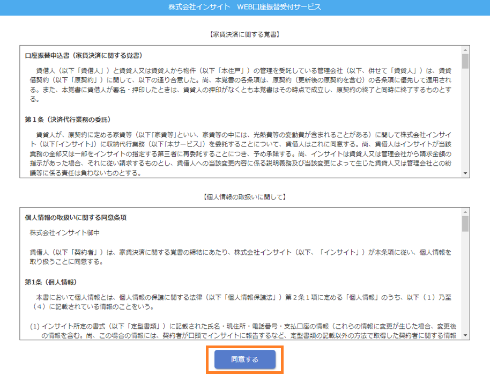
Task: Click the 株式会社インサイト WEB口座振替受付サービス header title
Action: coord(244,7)
